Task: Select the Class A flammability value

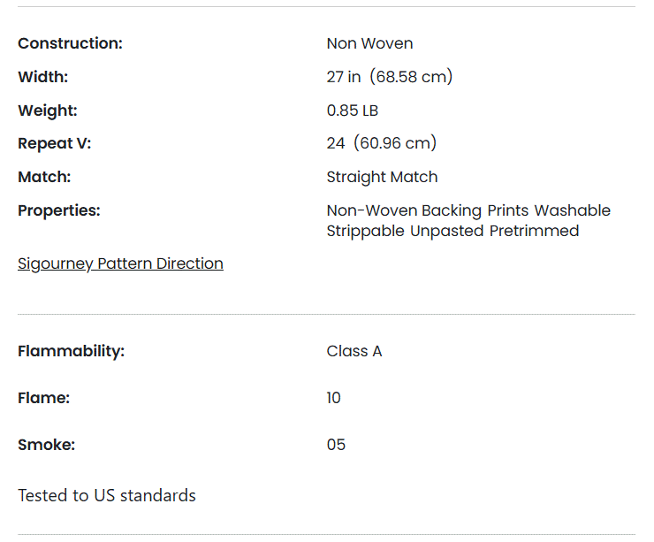Action: (354, 351)
